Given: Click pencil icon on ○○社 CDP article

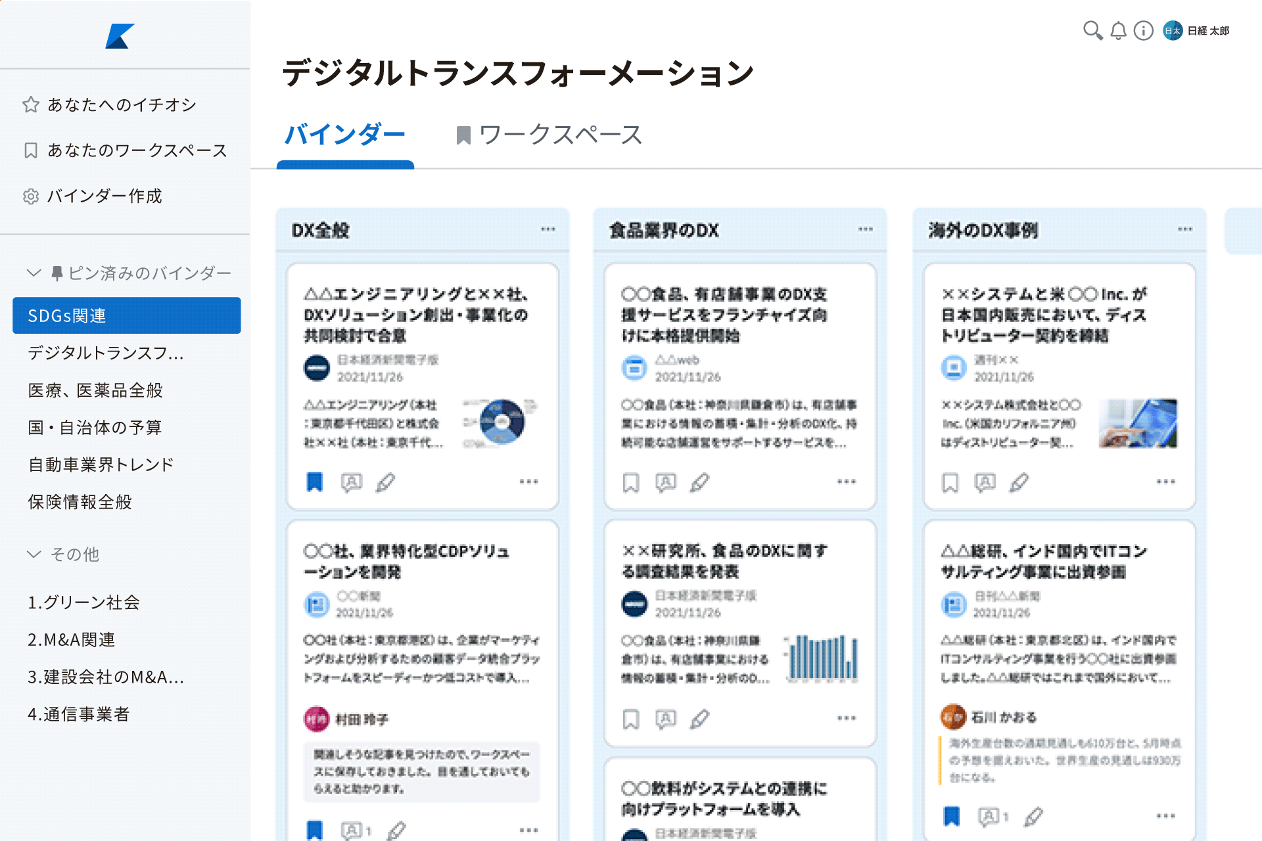Looking at the screenshot, I should (x=396, y=830).
